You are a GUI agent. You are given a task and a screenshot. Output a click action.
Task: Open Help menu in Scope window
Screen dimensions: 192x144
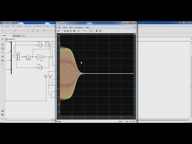(87, 27)
